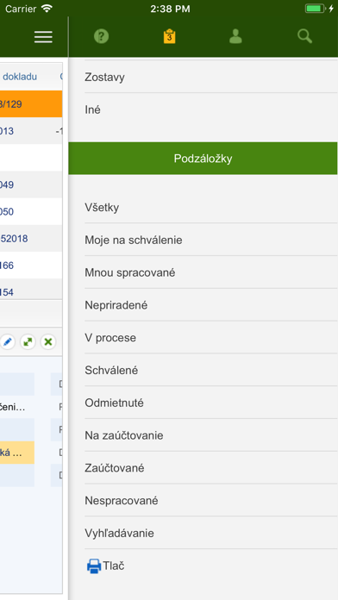Screen dimensions: 338x600
Task: Sort by the dokladu column header
Action: pos(20,77)
